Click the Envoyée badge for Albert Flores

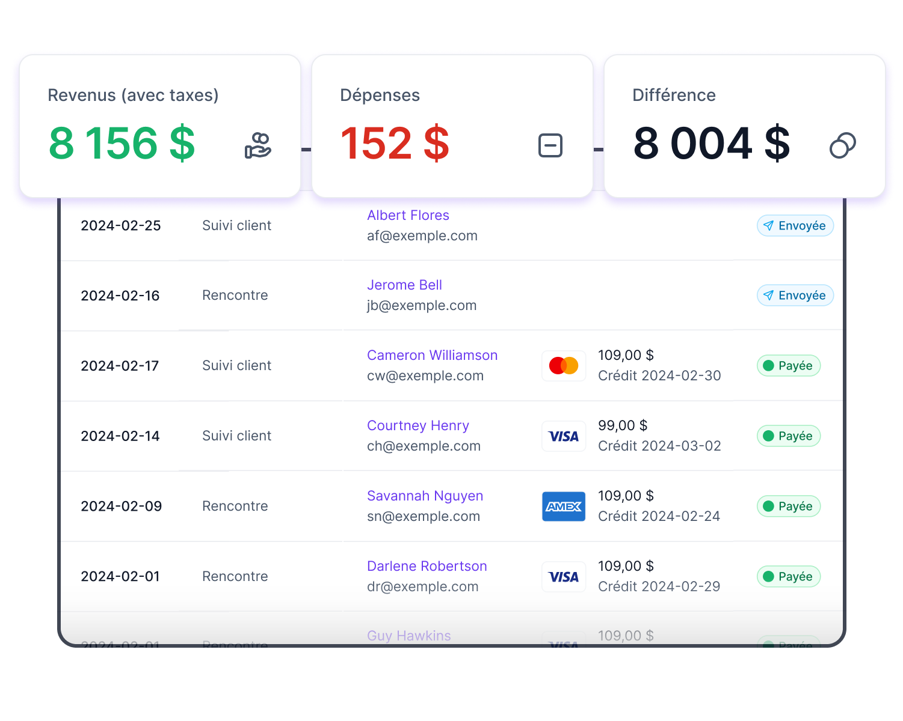point(795,226)
